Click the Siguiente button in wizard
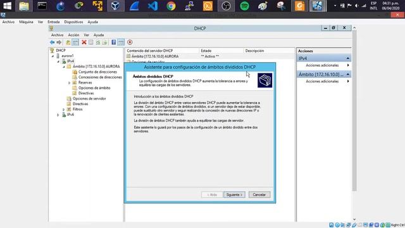 (234, 194)
